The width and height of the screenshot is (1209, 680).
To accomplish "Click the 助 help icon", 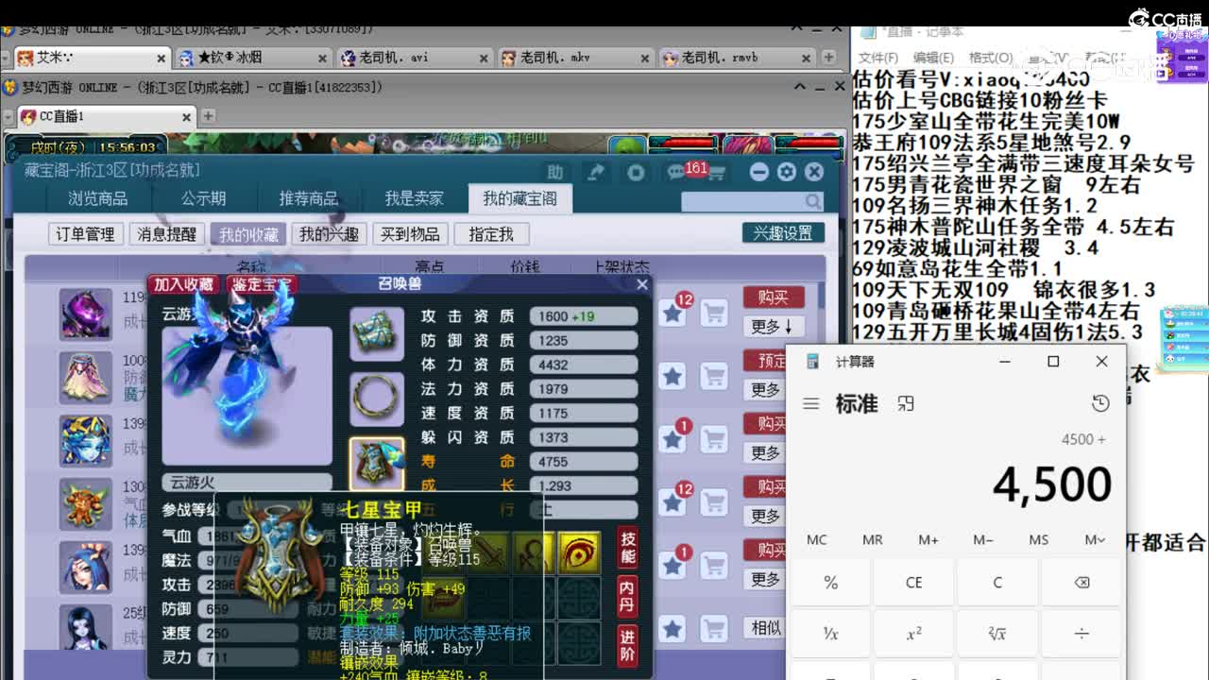I will coord(555,173).
